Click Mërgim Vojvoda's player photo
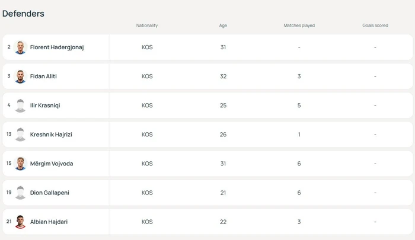This screenshot has width=415, height=240. [x=20, y=164]
